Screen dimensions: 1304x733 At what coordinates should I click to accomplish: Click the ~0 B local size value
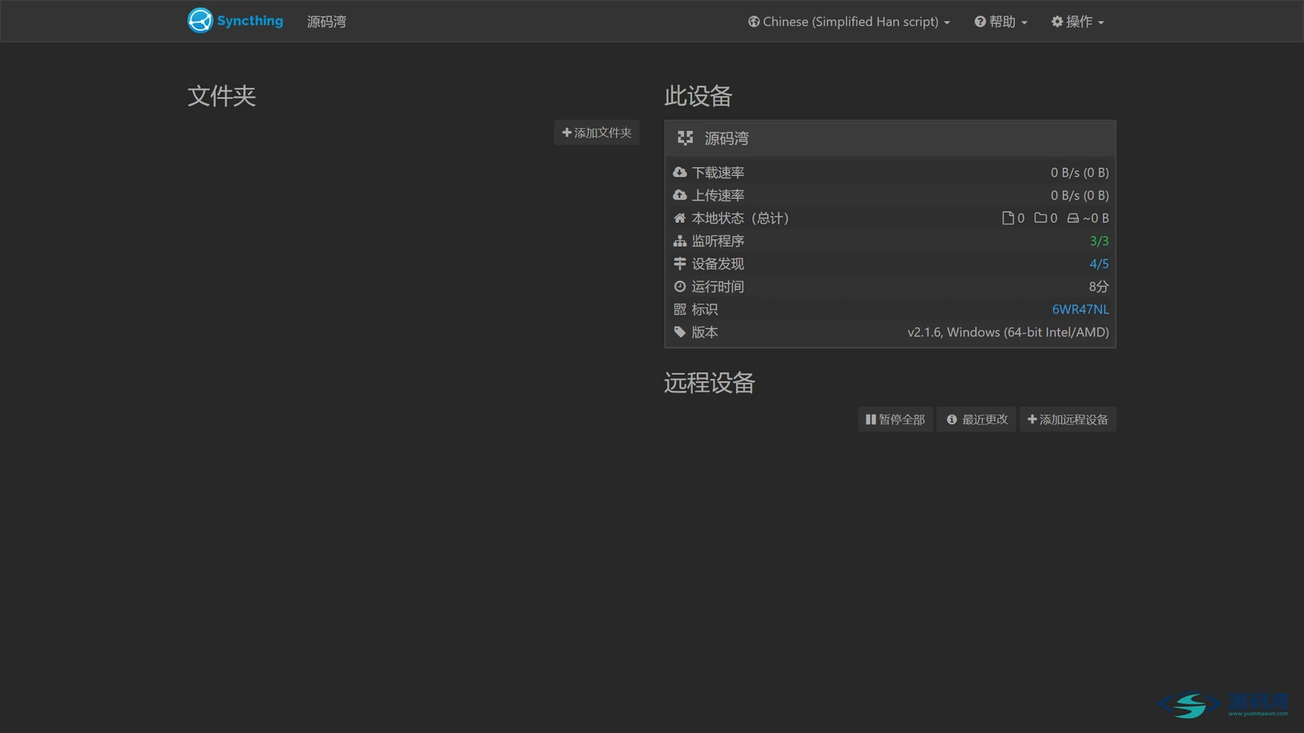pos(1095,218)
